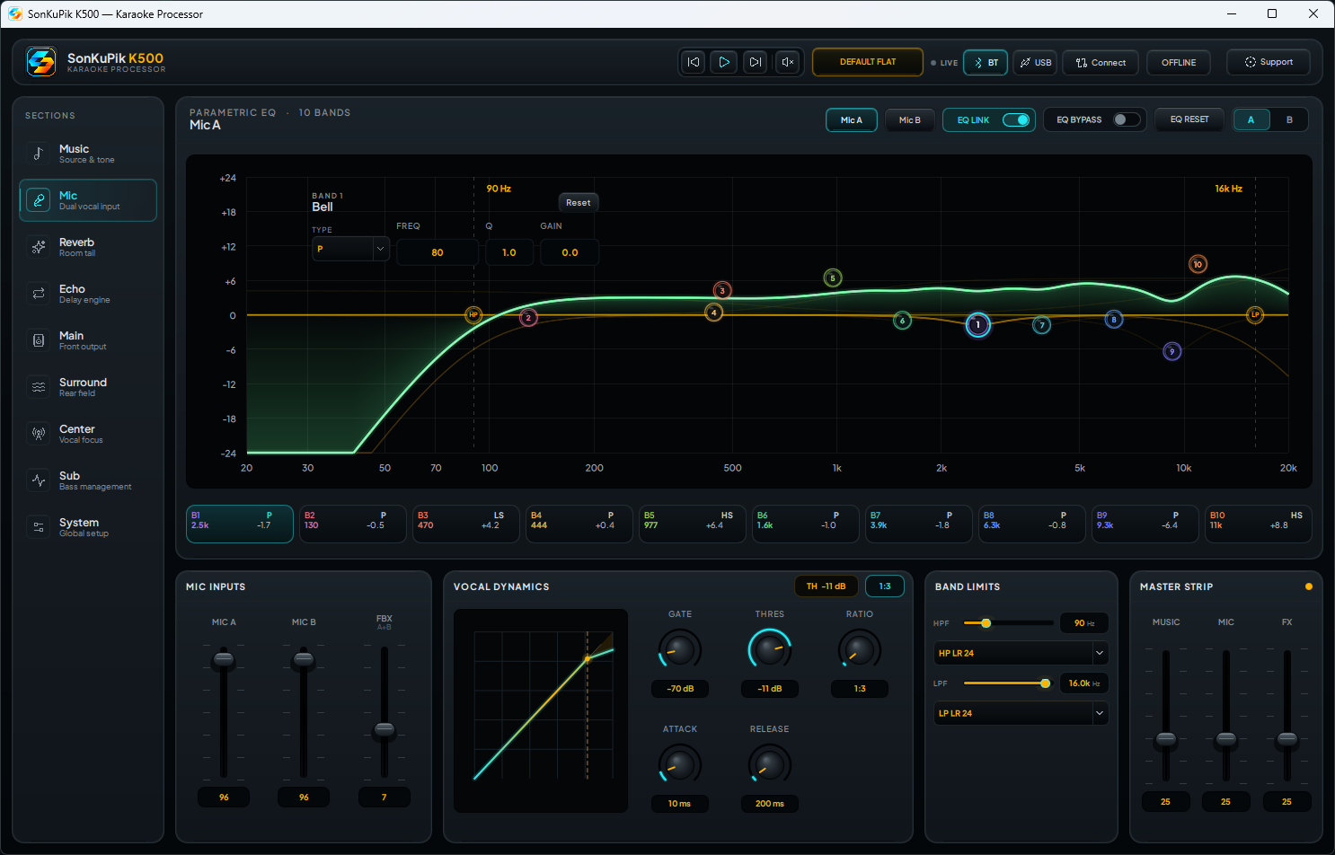Image resolution: width=1335 pixels, height=855 pixels.
Task: Switch to Mic B tab
Action: pos(910,119)
